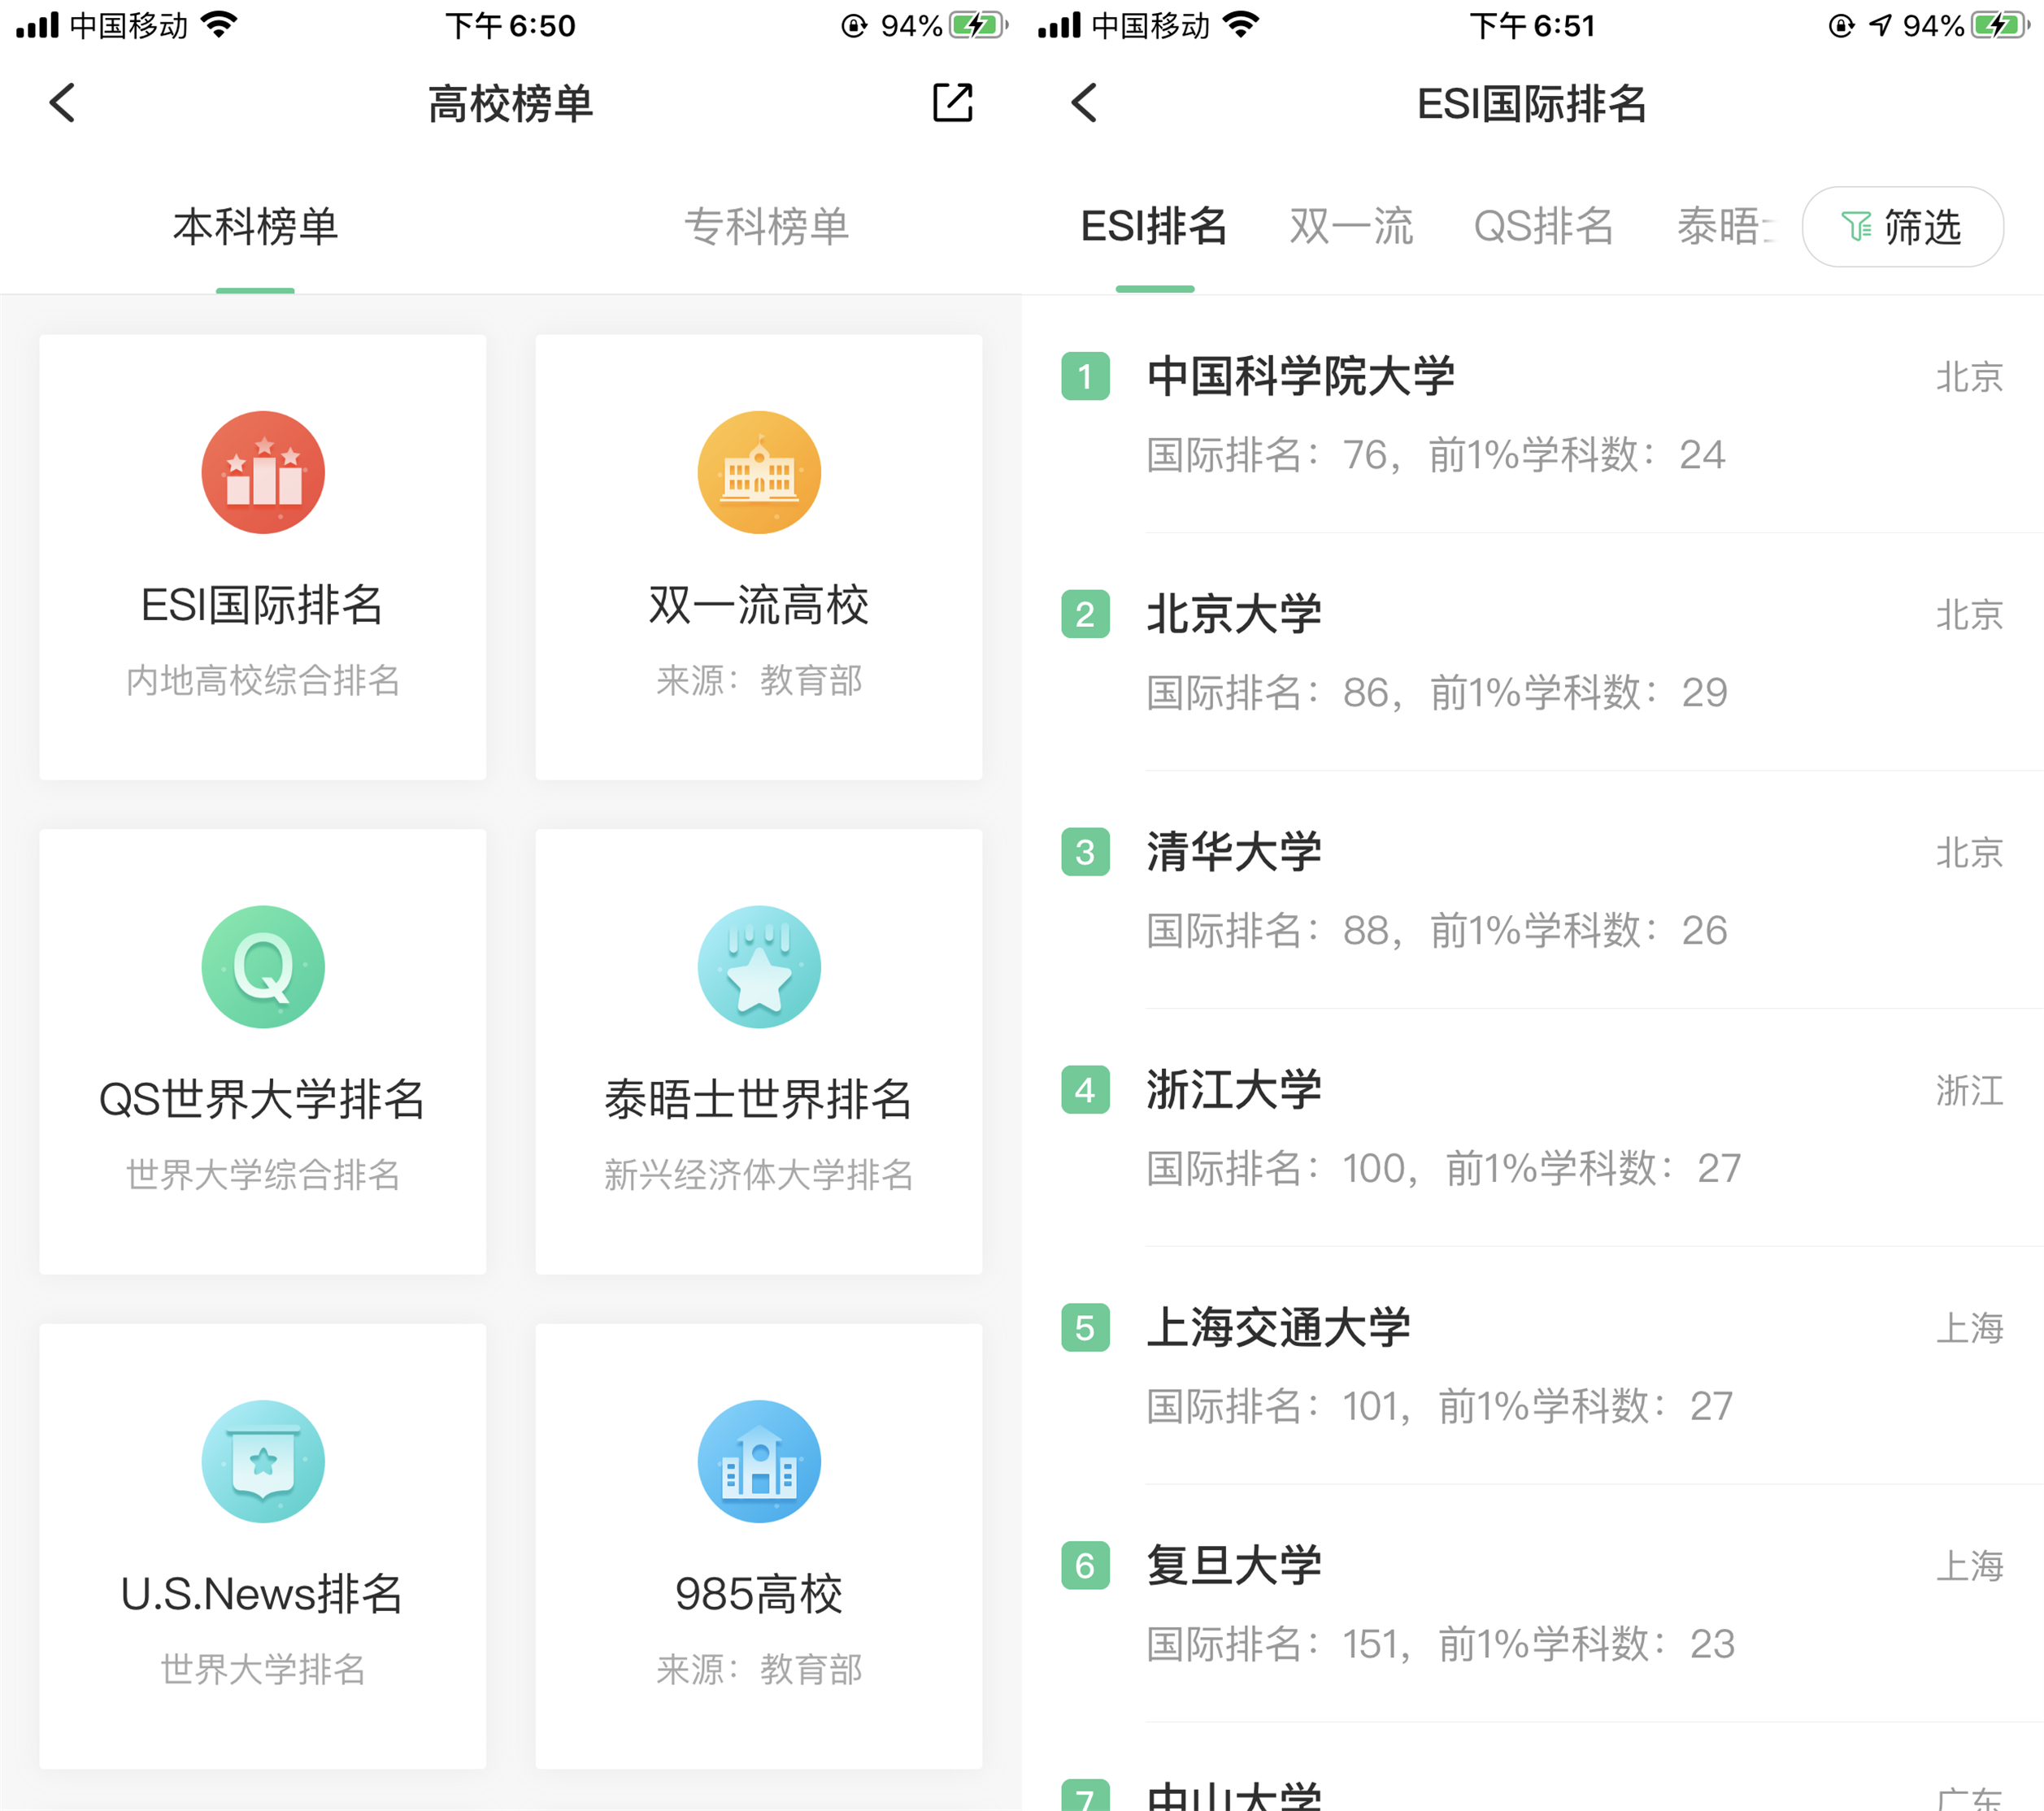Tap 国际排名：76 detail line
This screenshot has height=1811, width=2044.
(1436, 455)
